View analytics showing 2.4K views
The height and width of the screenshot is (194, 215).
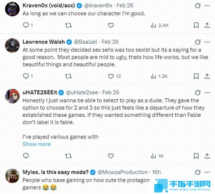tap(160, 25)
